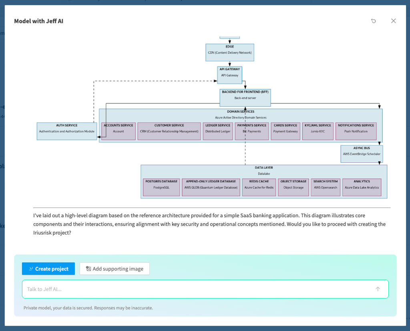Select the Cards Service node

(285, 131)
